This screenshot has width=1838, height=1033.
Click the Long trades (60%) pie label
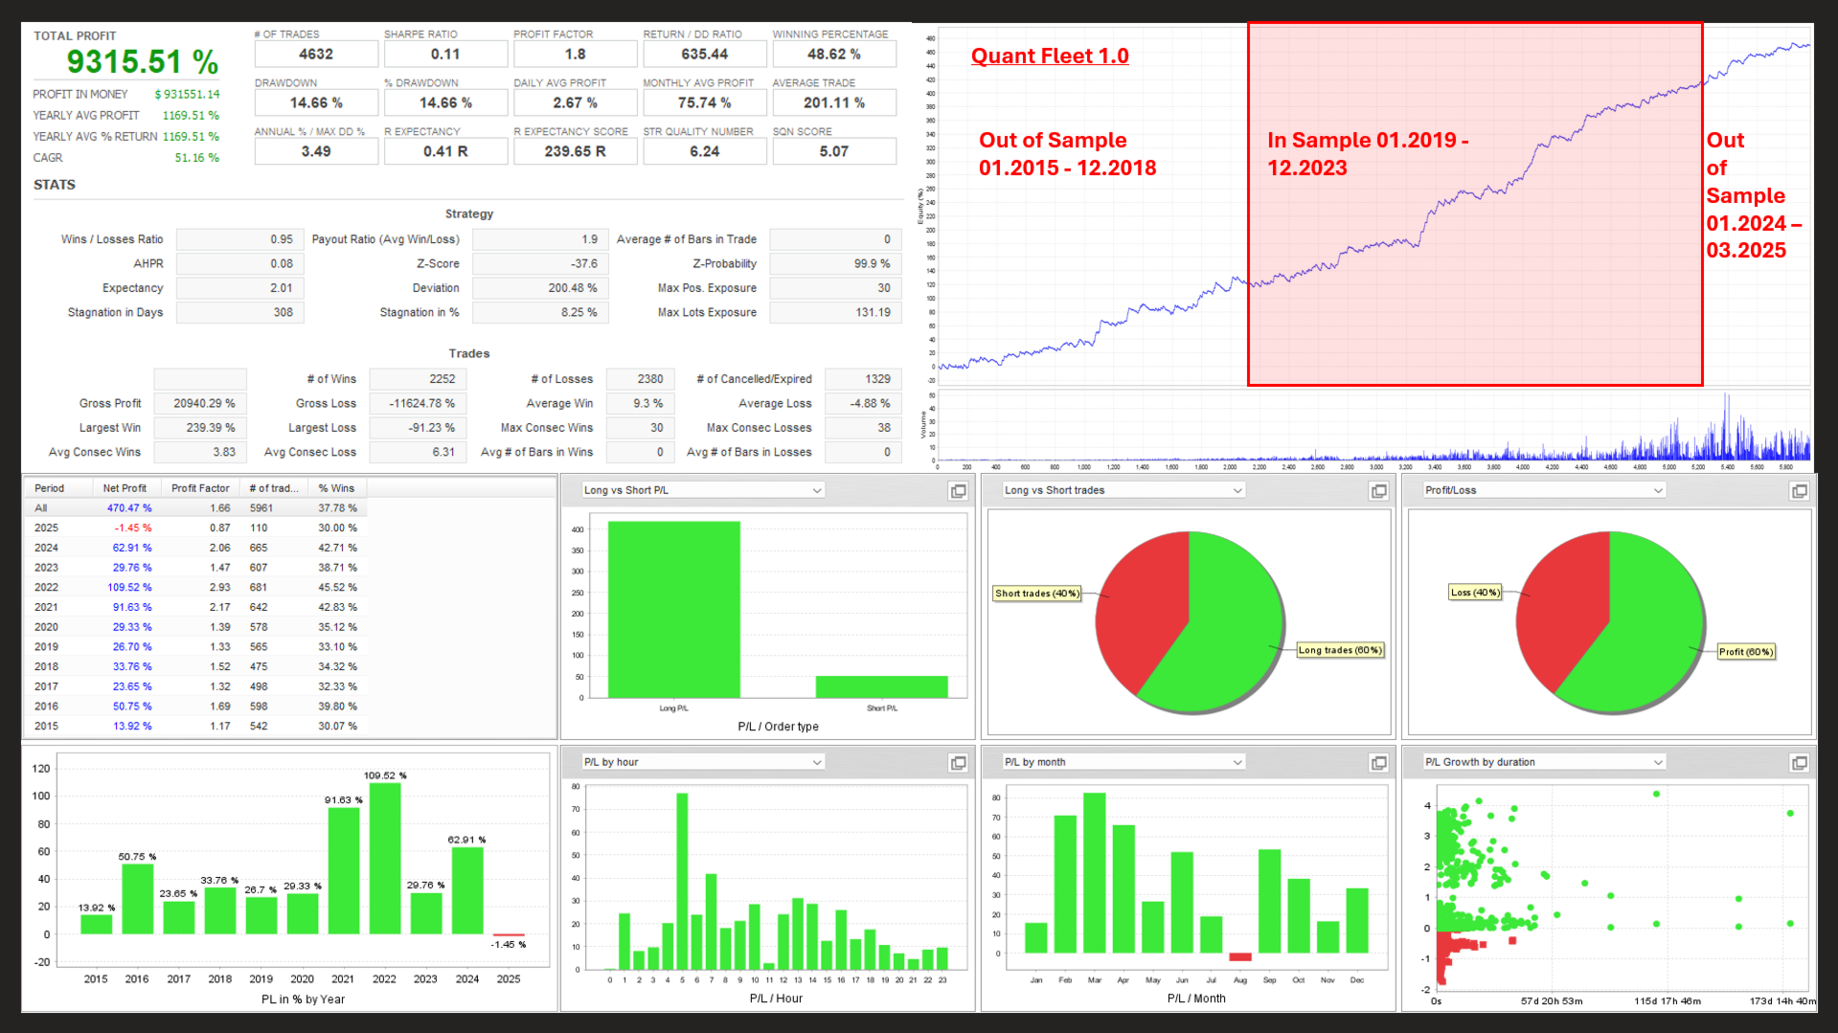(1340, 650)
